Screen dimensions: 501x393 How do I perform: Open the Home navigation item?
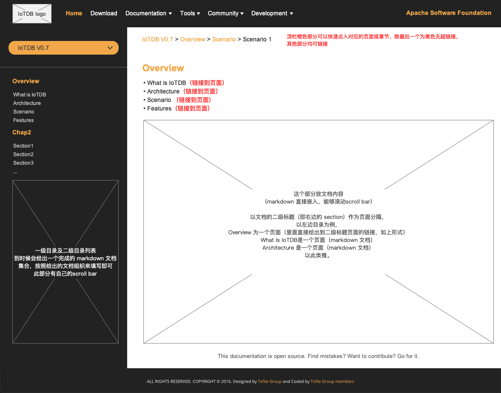point(74,13)
